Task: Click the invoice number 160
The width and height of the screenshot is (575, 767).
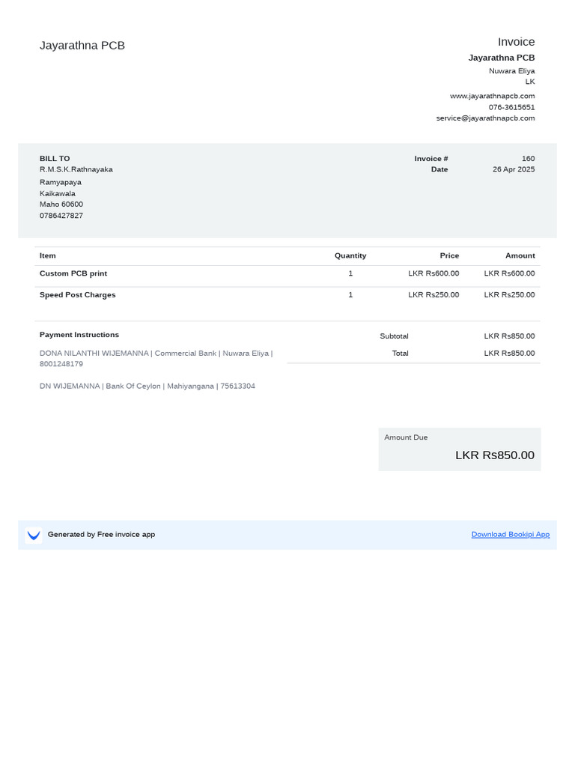Action: (x=528, y=159)
